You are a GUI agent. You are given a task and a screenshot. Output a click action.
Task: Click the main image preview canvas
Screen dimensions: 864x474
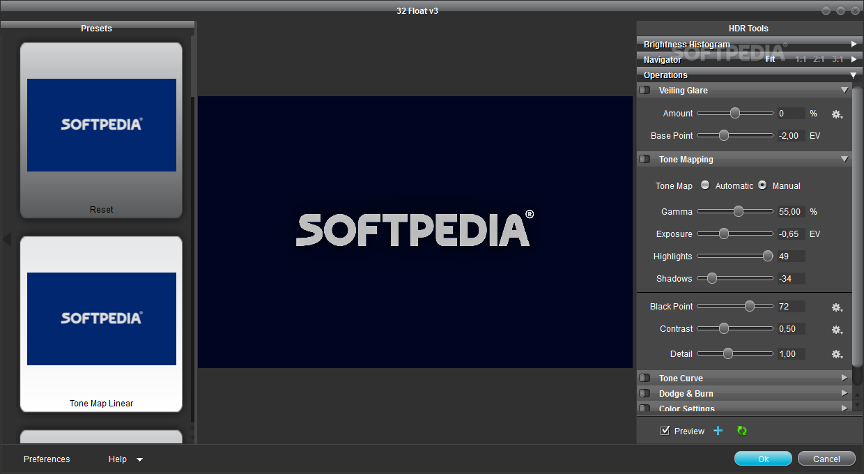coord(415,232)
